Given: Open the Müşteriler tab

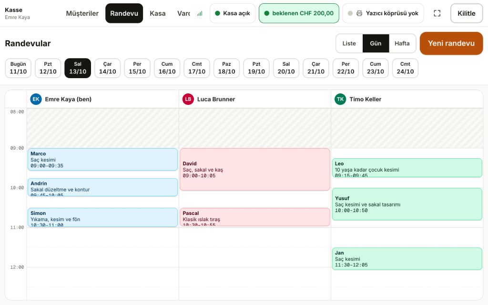Looking at the screenshot, I should [x=82, y=13].
